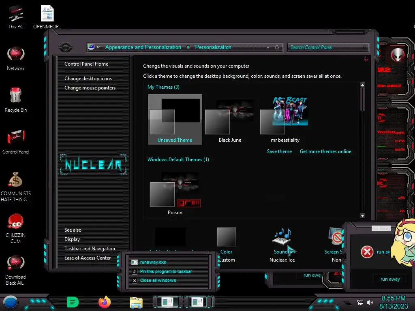The width and height of the screenshot is (415, 311).
Task: Open the Recycle Bin
Action: click(x=16, y=100)
